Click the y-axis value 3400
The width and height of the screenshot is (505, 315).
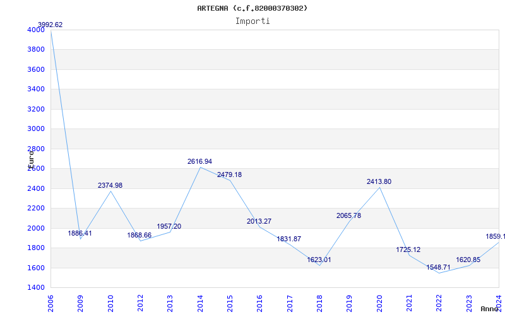click(36, 89)
